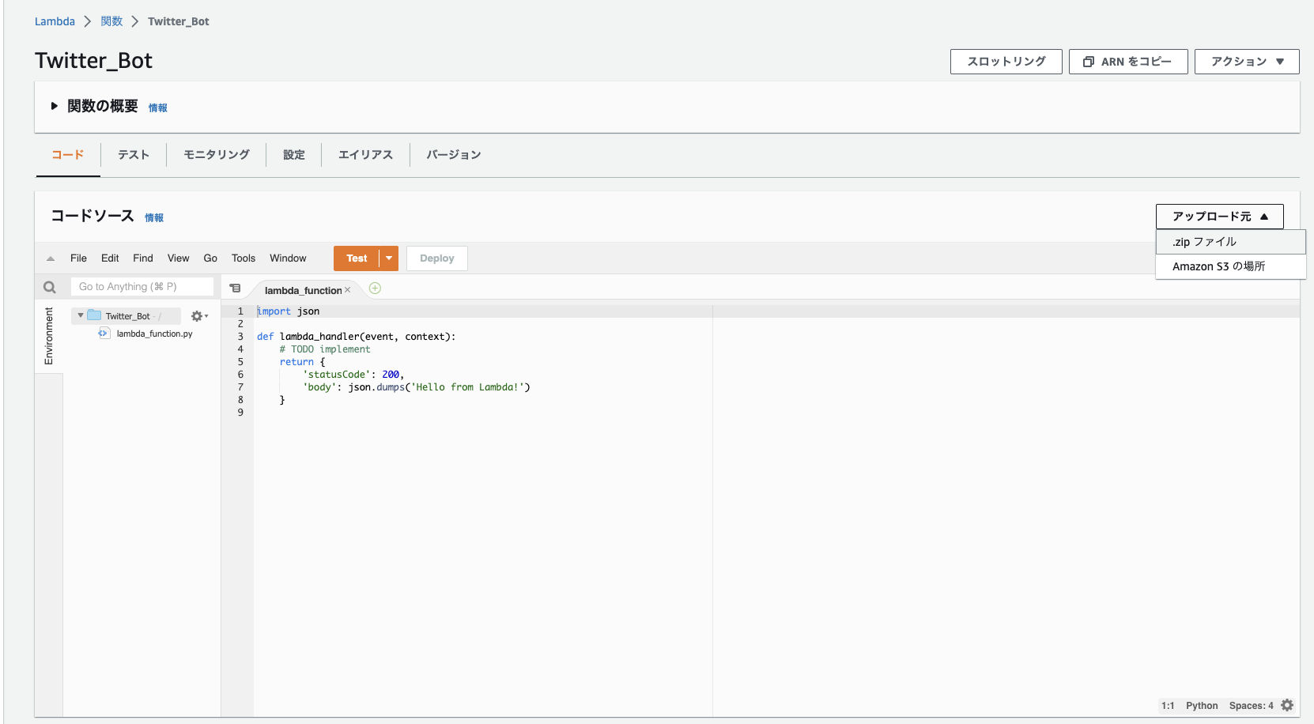Open the Window menu

point(288,258)
